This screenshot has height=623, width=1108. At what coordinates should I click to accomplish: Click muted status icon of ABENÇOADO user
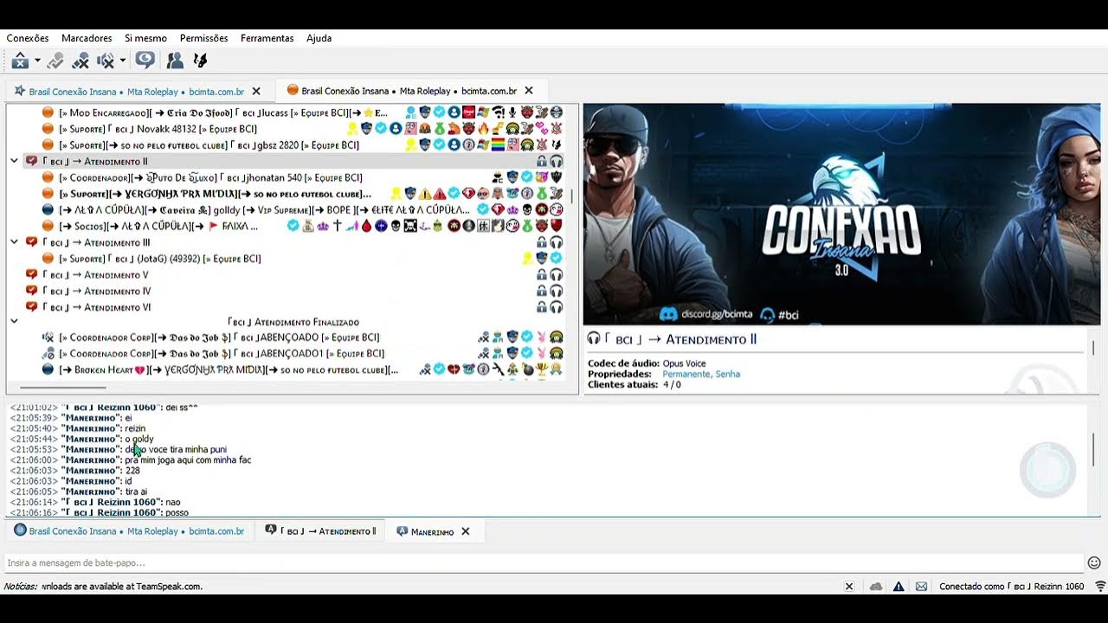point(48,337)
